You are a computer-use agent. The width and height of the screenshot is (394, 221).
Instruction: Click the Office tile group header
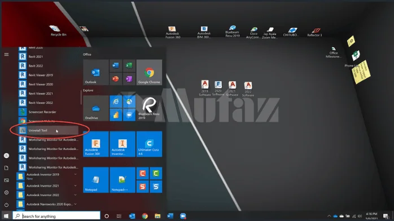pos(87,55)
